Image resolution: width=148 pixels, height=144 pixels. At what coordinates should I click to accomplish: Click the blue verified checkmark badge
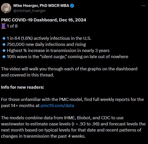coord(72,6)
